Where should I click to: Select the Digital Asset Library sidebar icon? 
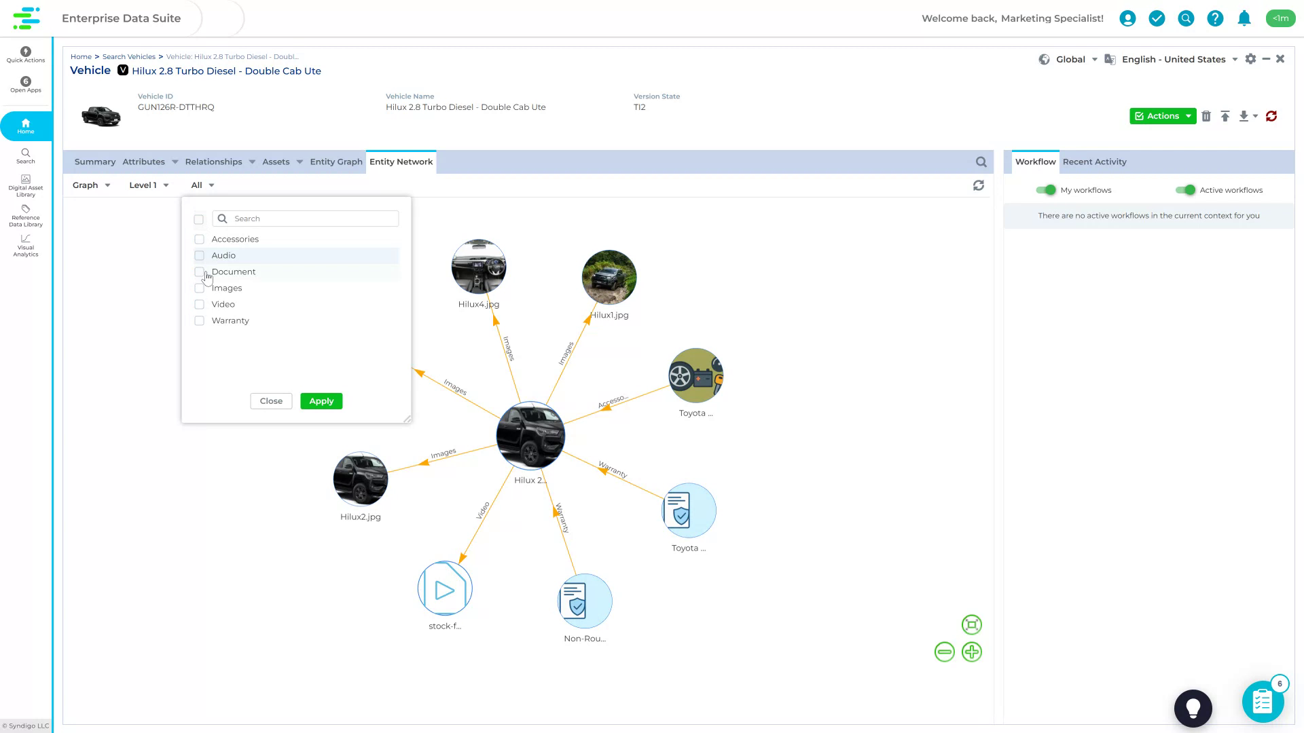pos(25,183)
